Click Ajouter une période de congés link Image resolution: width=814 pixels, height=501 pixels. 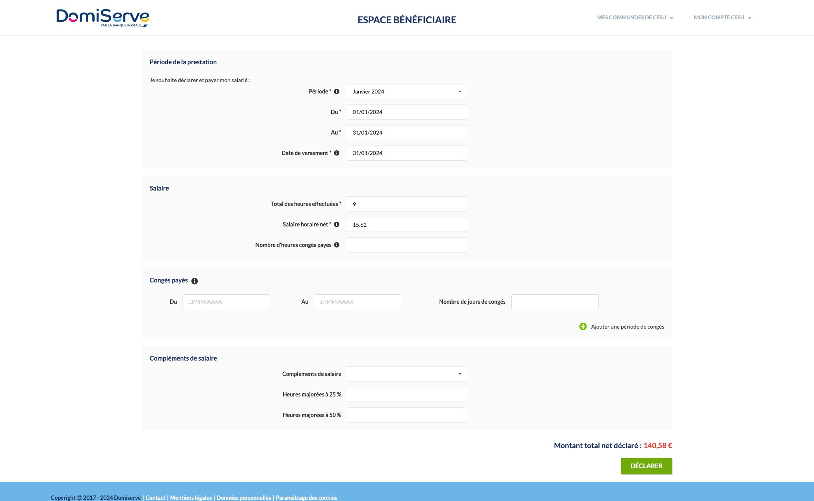coord(627,327)
